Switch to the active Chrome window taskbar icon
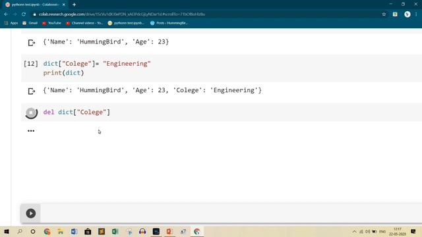The width and height of the screenshot is (422, 237). pyautogui.click(x=197, y=231)
